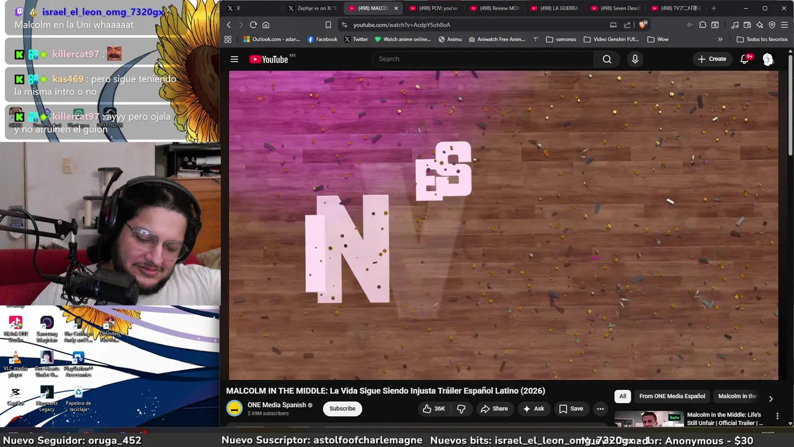
Task: Select the All filter chip
Action: point(623,396)
